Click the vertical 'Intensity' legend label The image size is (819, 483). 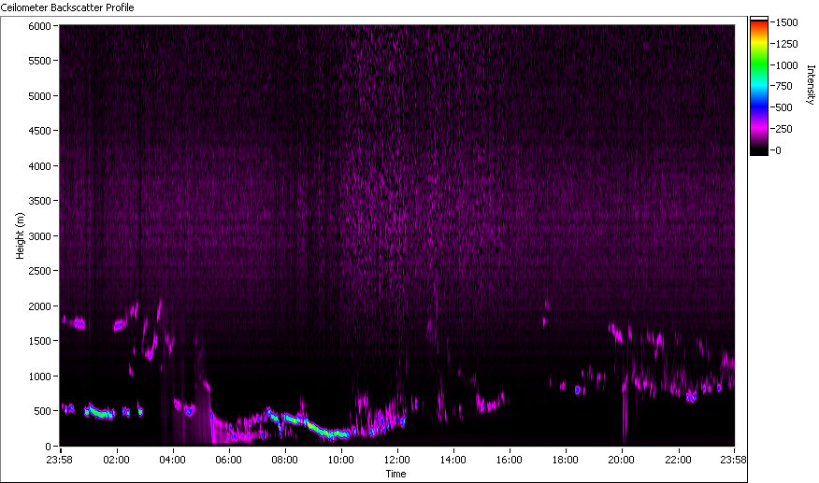[x=811, y=85]
